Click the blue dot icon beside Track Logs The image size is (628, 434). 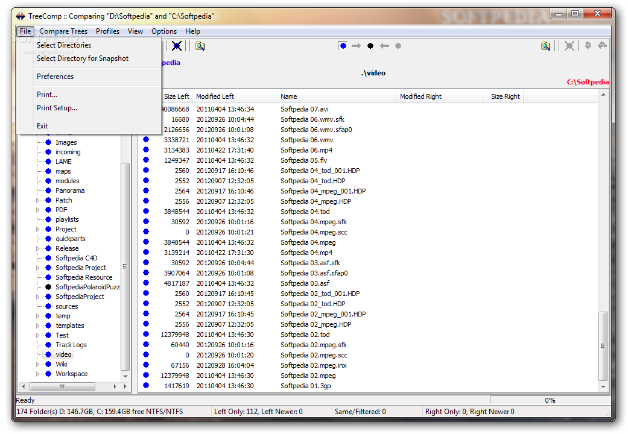(x=48, y=345)
